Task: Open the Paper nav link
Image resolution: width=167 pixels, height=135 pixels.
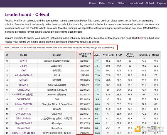Action: point(111,3)
